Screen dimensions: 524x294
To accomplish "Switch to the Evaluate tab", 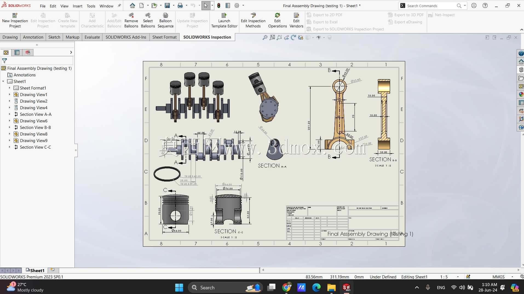I will coord(92,37).
